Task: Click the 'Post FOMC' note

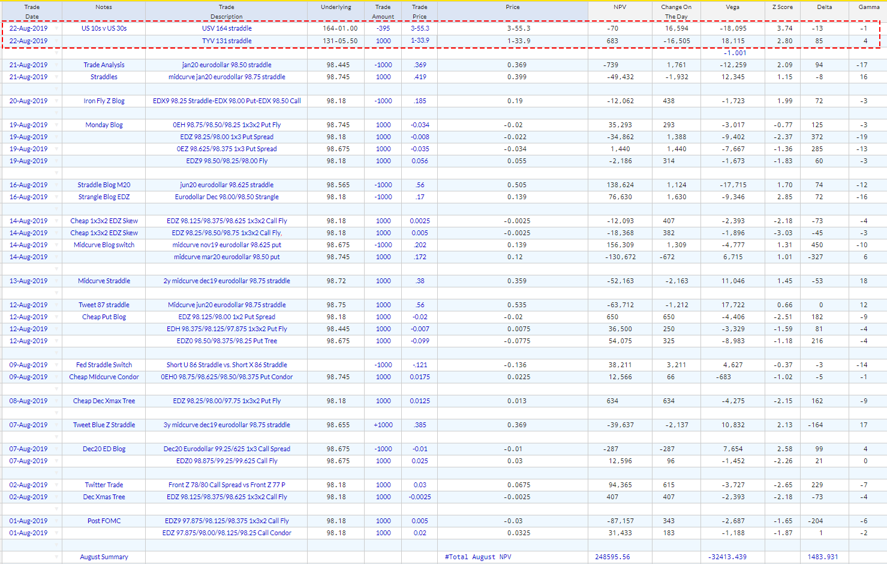Action: click(x=104, y=521)
